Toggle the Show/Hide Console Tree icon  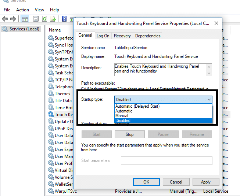point(25,19)
